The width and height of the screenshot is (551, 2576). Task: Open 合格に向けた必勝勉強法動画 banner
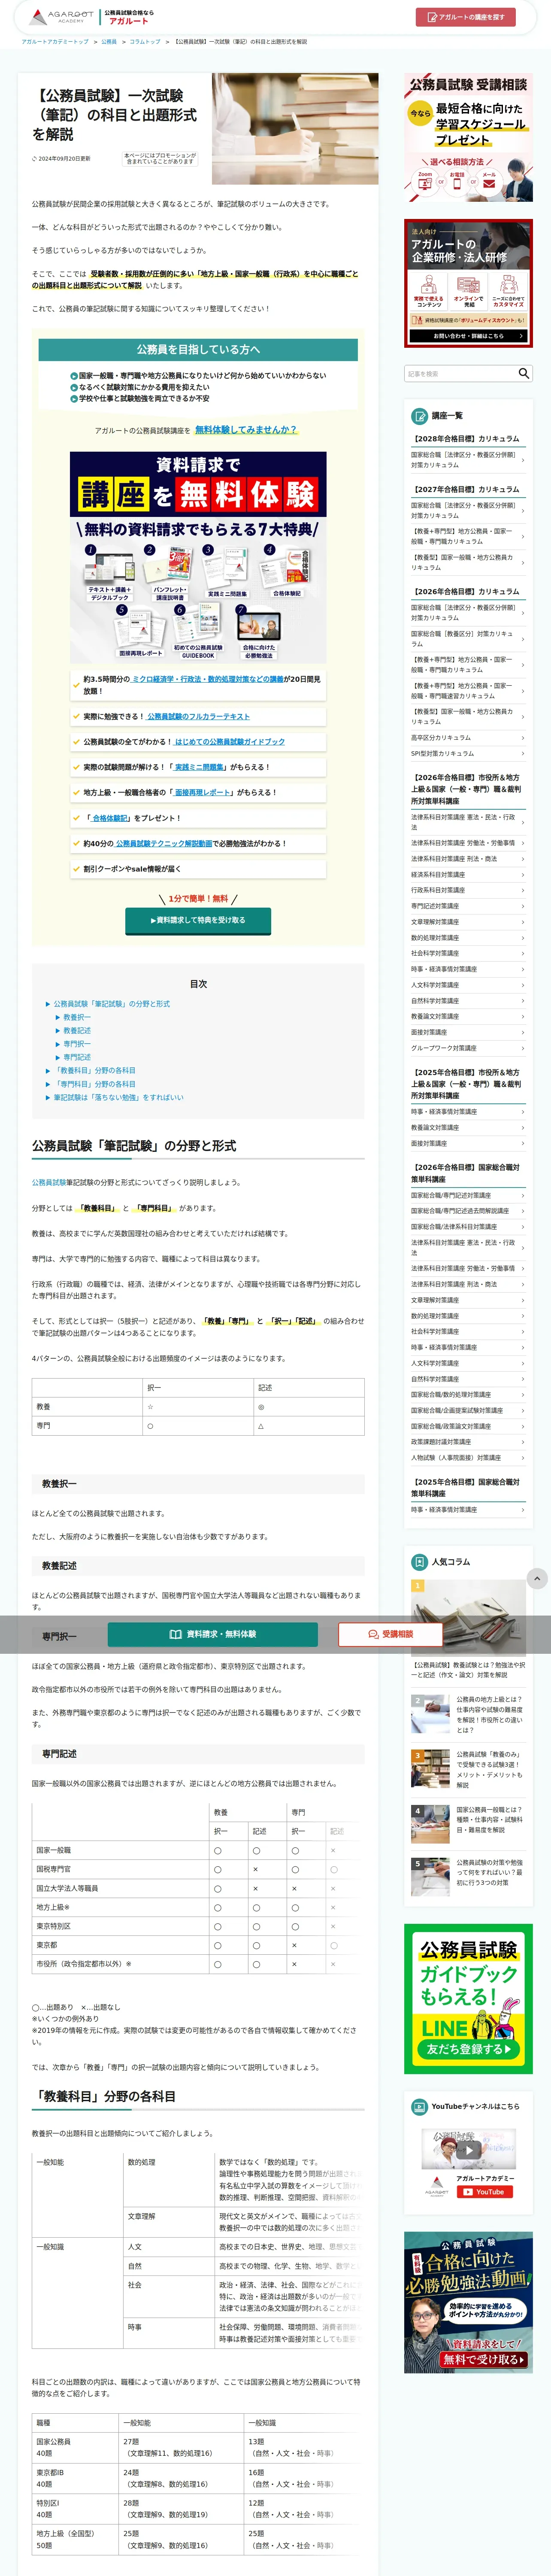tap(468, 2302)
